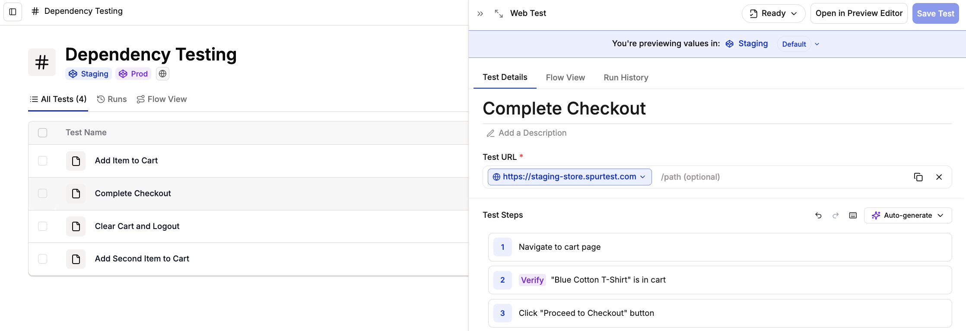This screenshot has height=331, width=966.
Task: Select all tests with header checkbox
Action: point(42,133)
